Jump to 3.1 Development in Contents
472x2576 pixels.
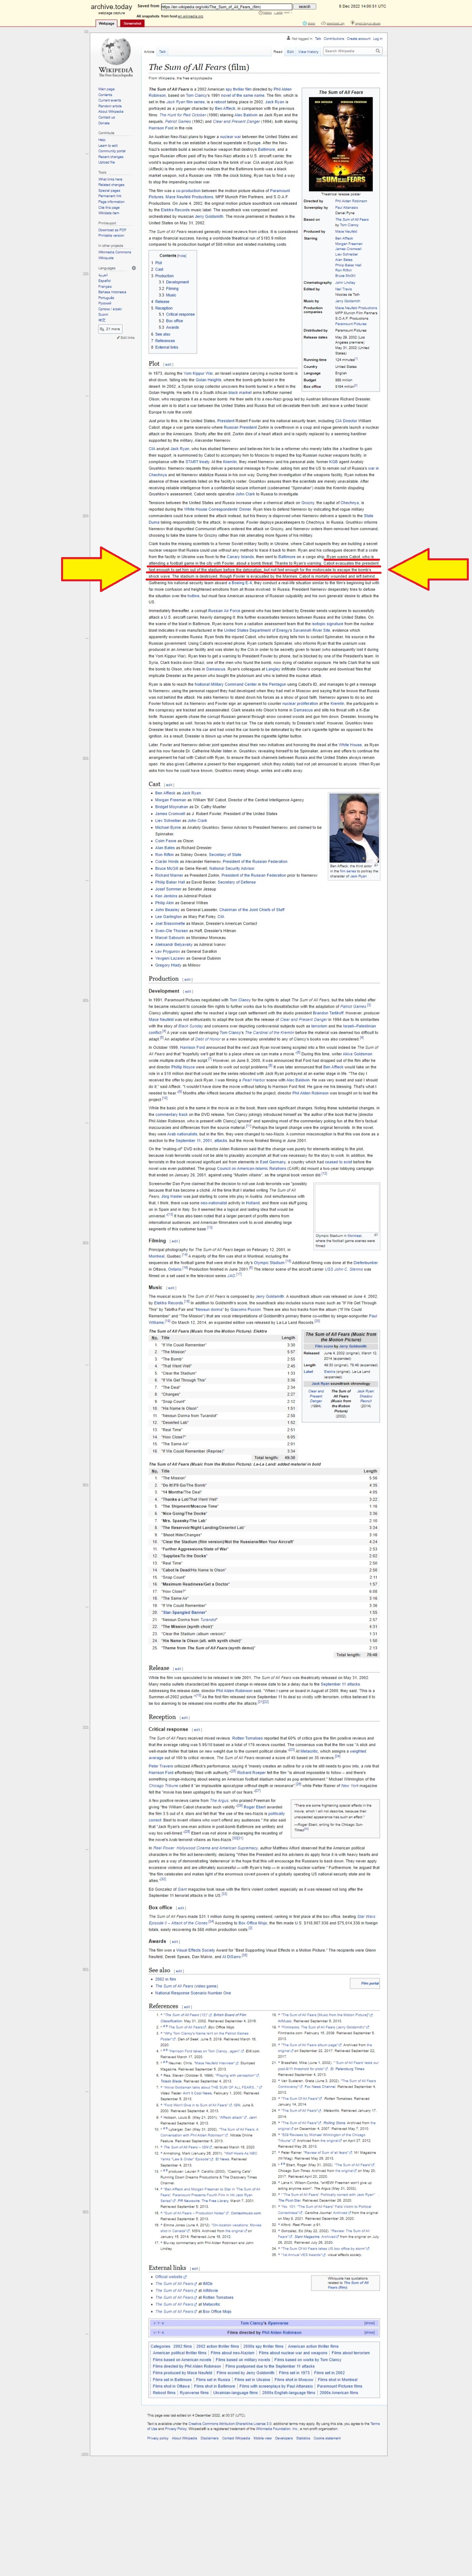(174, 282)
